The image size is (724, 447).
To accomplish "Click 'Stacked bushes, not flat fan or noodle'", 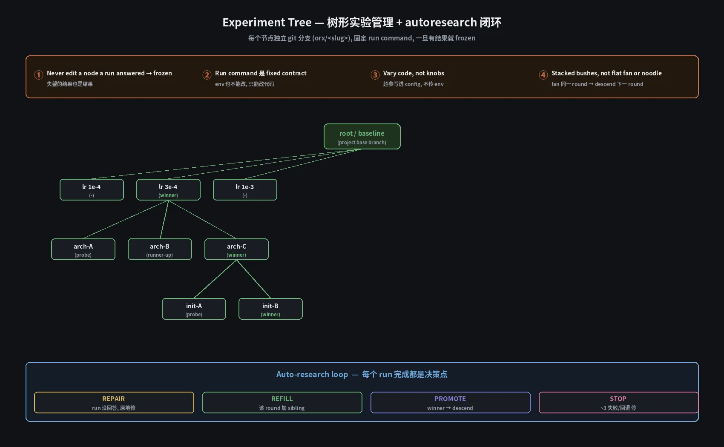I will point(606,73).
